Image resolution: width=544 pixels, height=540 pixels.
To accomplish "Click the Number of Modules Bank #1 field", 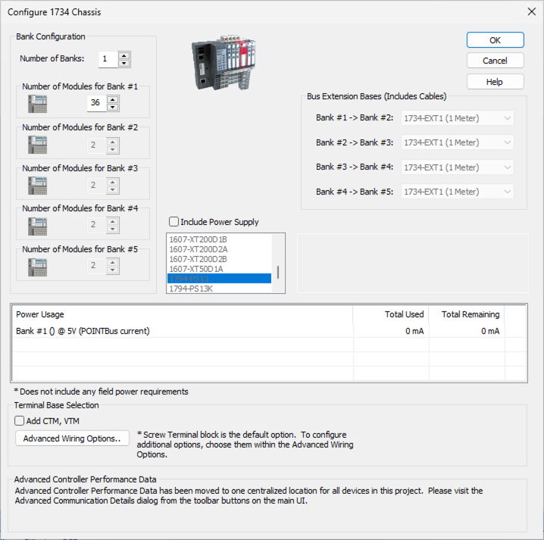I will pos(96,104).
